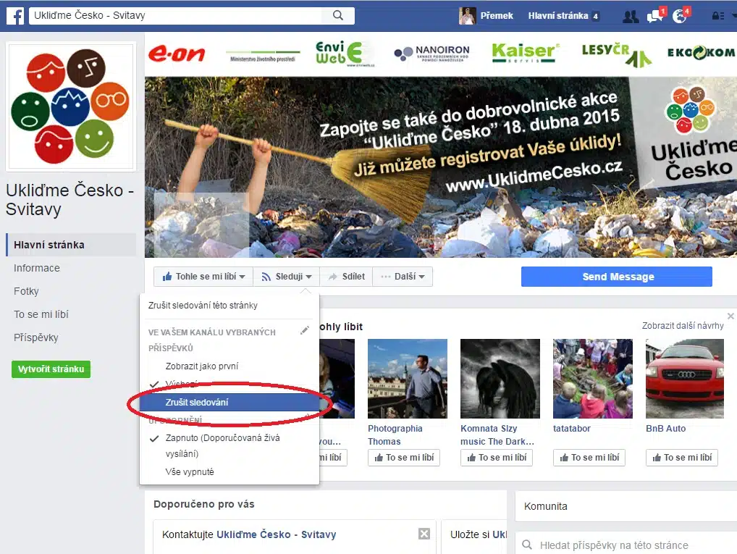737x554 pixels.
Task: Click the Facebook logo icon
Action: click(15, 15)
